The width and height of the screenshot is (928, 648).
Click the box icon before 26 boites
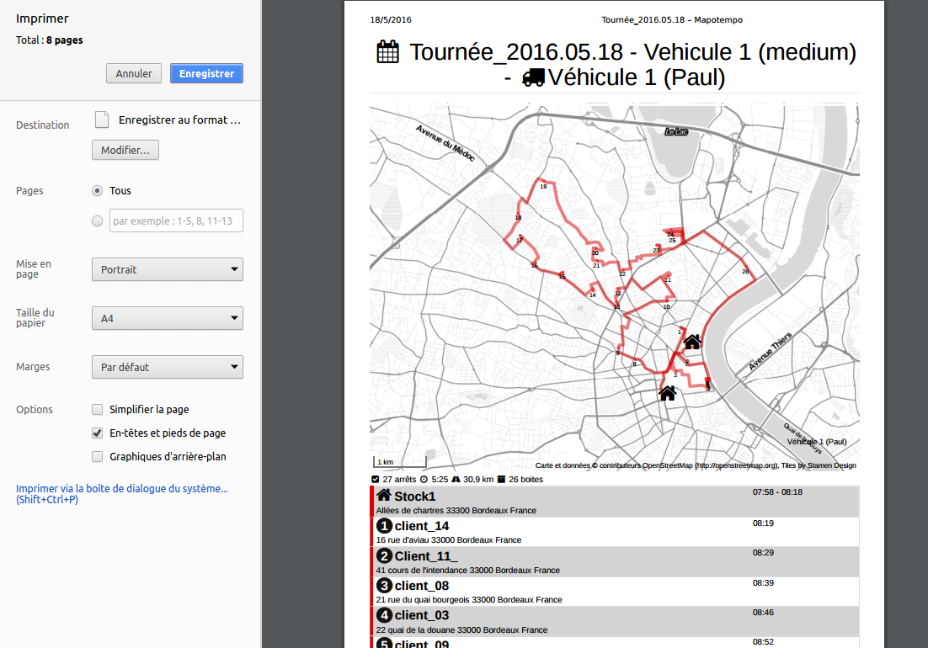click(x=501, y=480)
